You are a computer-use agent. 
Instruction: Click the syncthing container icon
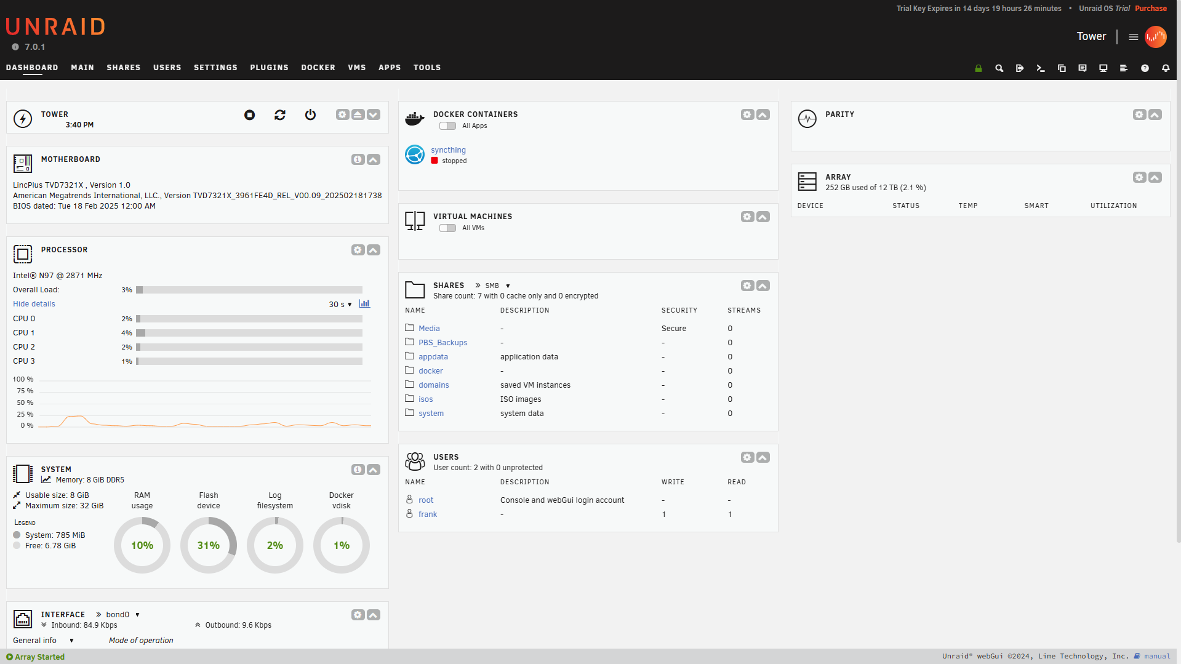[x=415, y=154]
